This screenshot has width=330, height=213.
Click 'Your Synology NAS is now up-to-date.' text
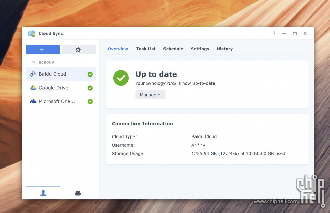[x=176, y=83]
